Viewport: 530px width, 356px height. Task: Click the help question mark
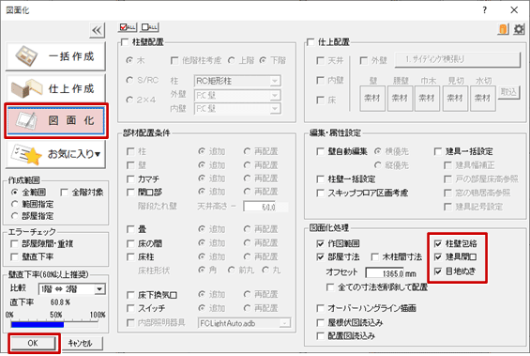485,10
